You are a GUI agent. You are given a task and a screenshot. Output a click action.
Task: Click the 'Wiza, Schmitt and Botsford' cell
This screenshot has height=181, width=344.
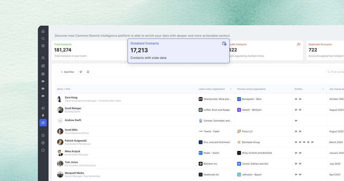[x=263, y=153]
